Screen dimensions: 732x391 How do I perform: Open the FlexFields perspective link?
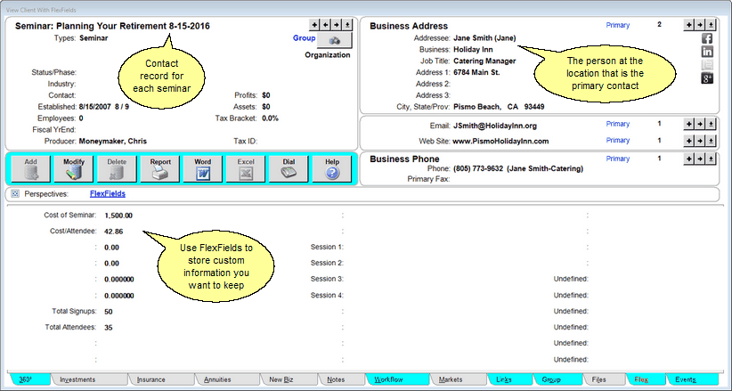(108, 193)
